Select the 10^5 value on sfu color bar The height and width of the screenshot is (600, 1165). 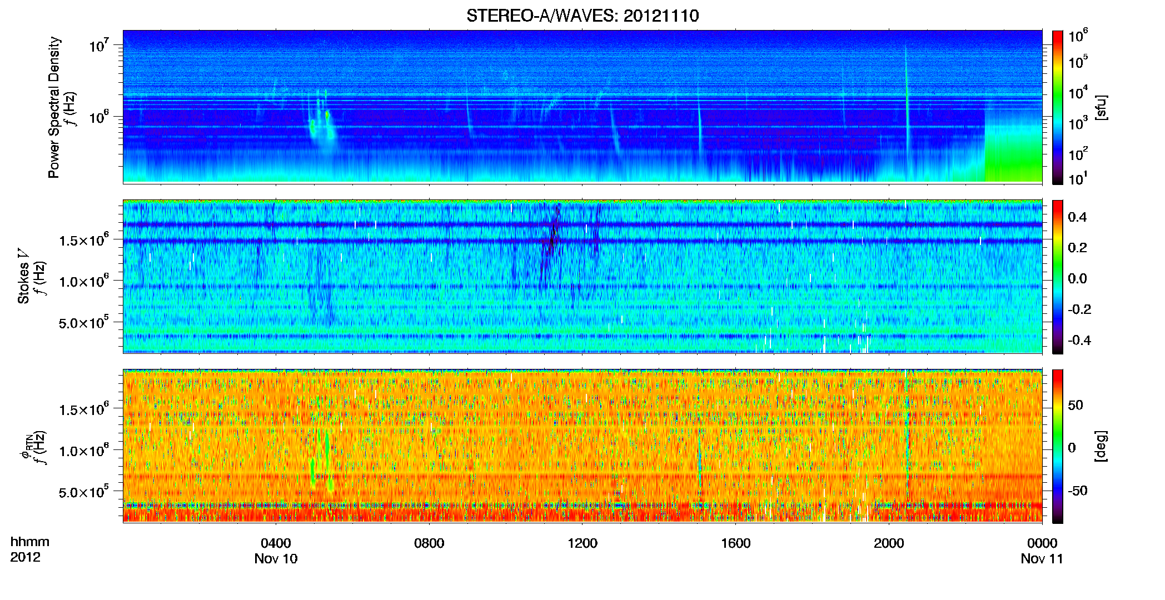tap(1078, 62)
